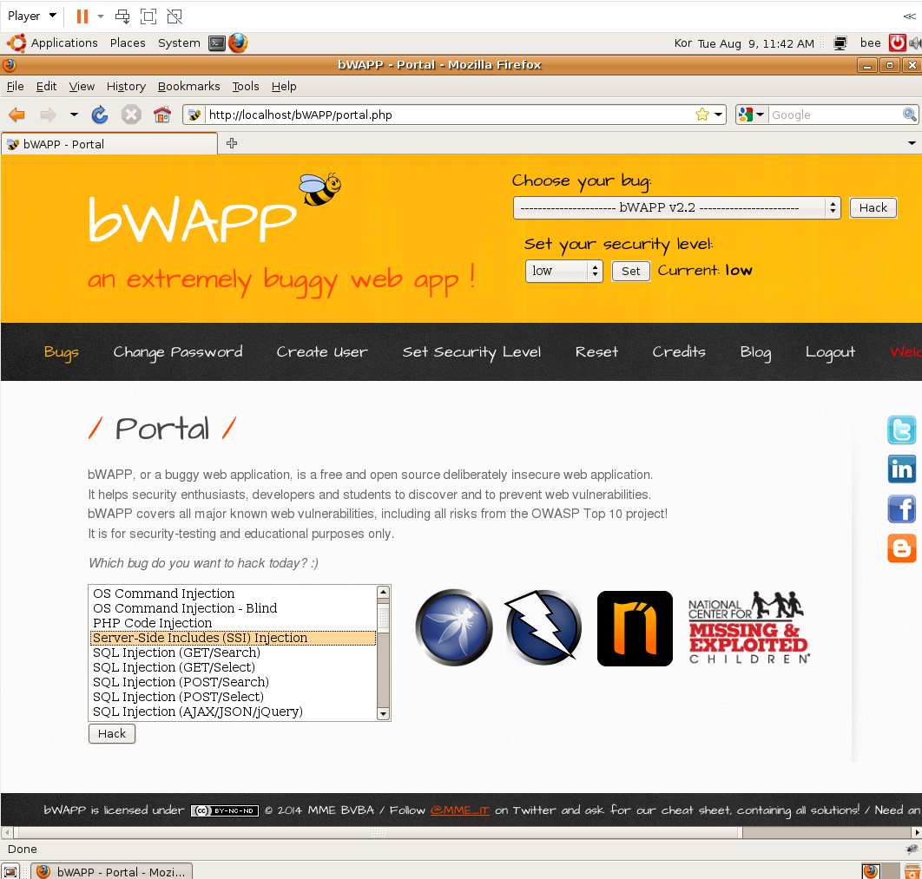Click the Unity mode icon in Player bar

pos(175,16)
